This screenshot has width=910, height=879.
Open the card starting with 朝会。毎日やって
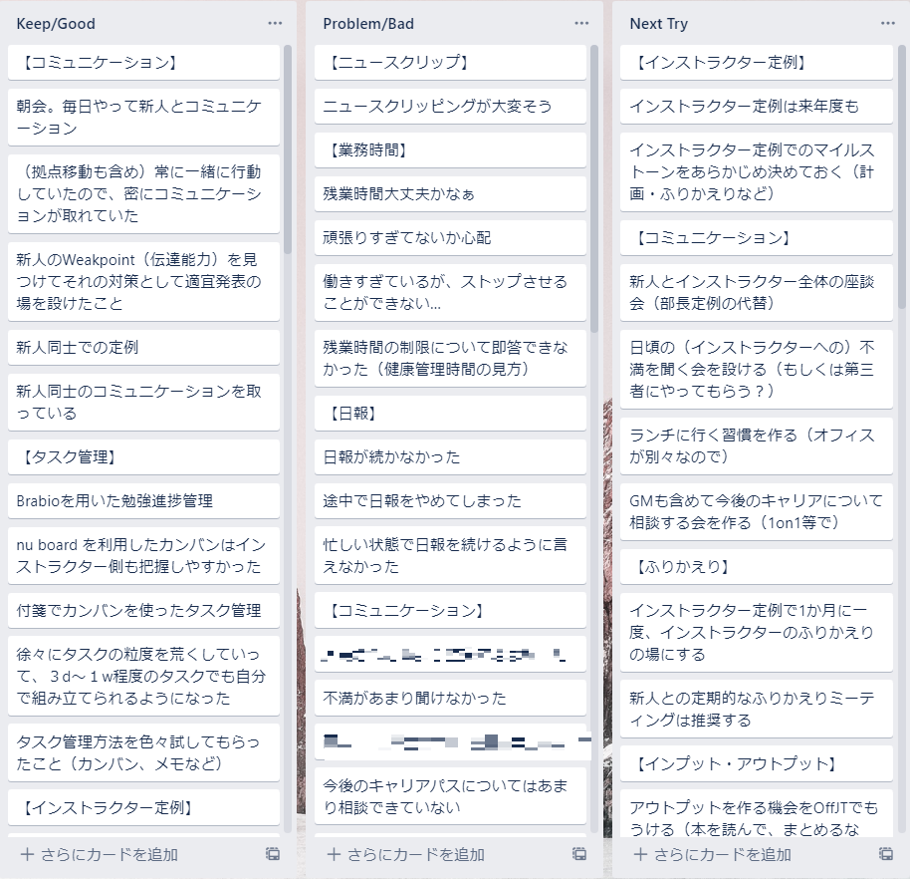pyautogui.click(x=143, y=117)
